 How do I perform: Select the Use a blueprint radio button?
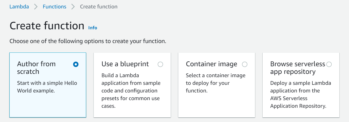click(x=160, y=64)
